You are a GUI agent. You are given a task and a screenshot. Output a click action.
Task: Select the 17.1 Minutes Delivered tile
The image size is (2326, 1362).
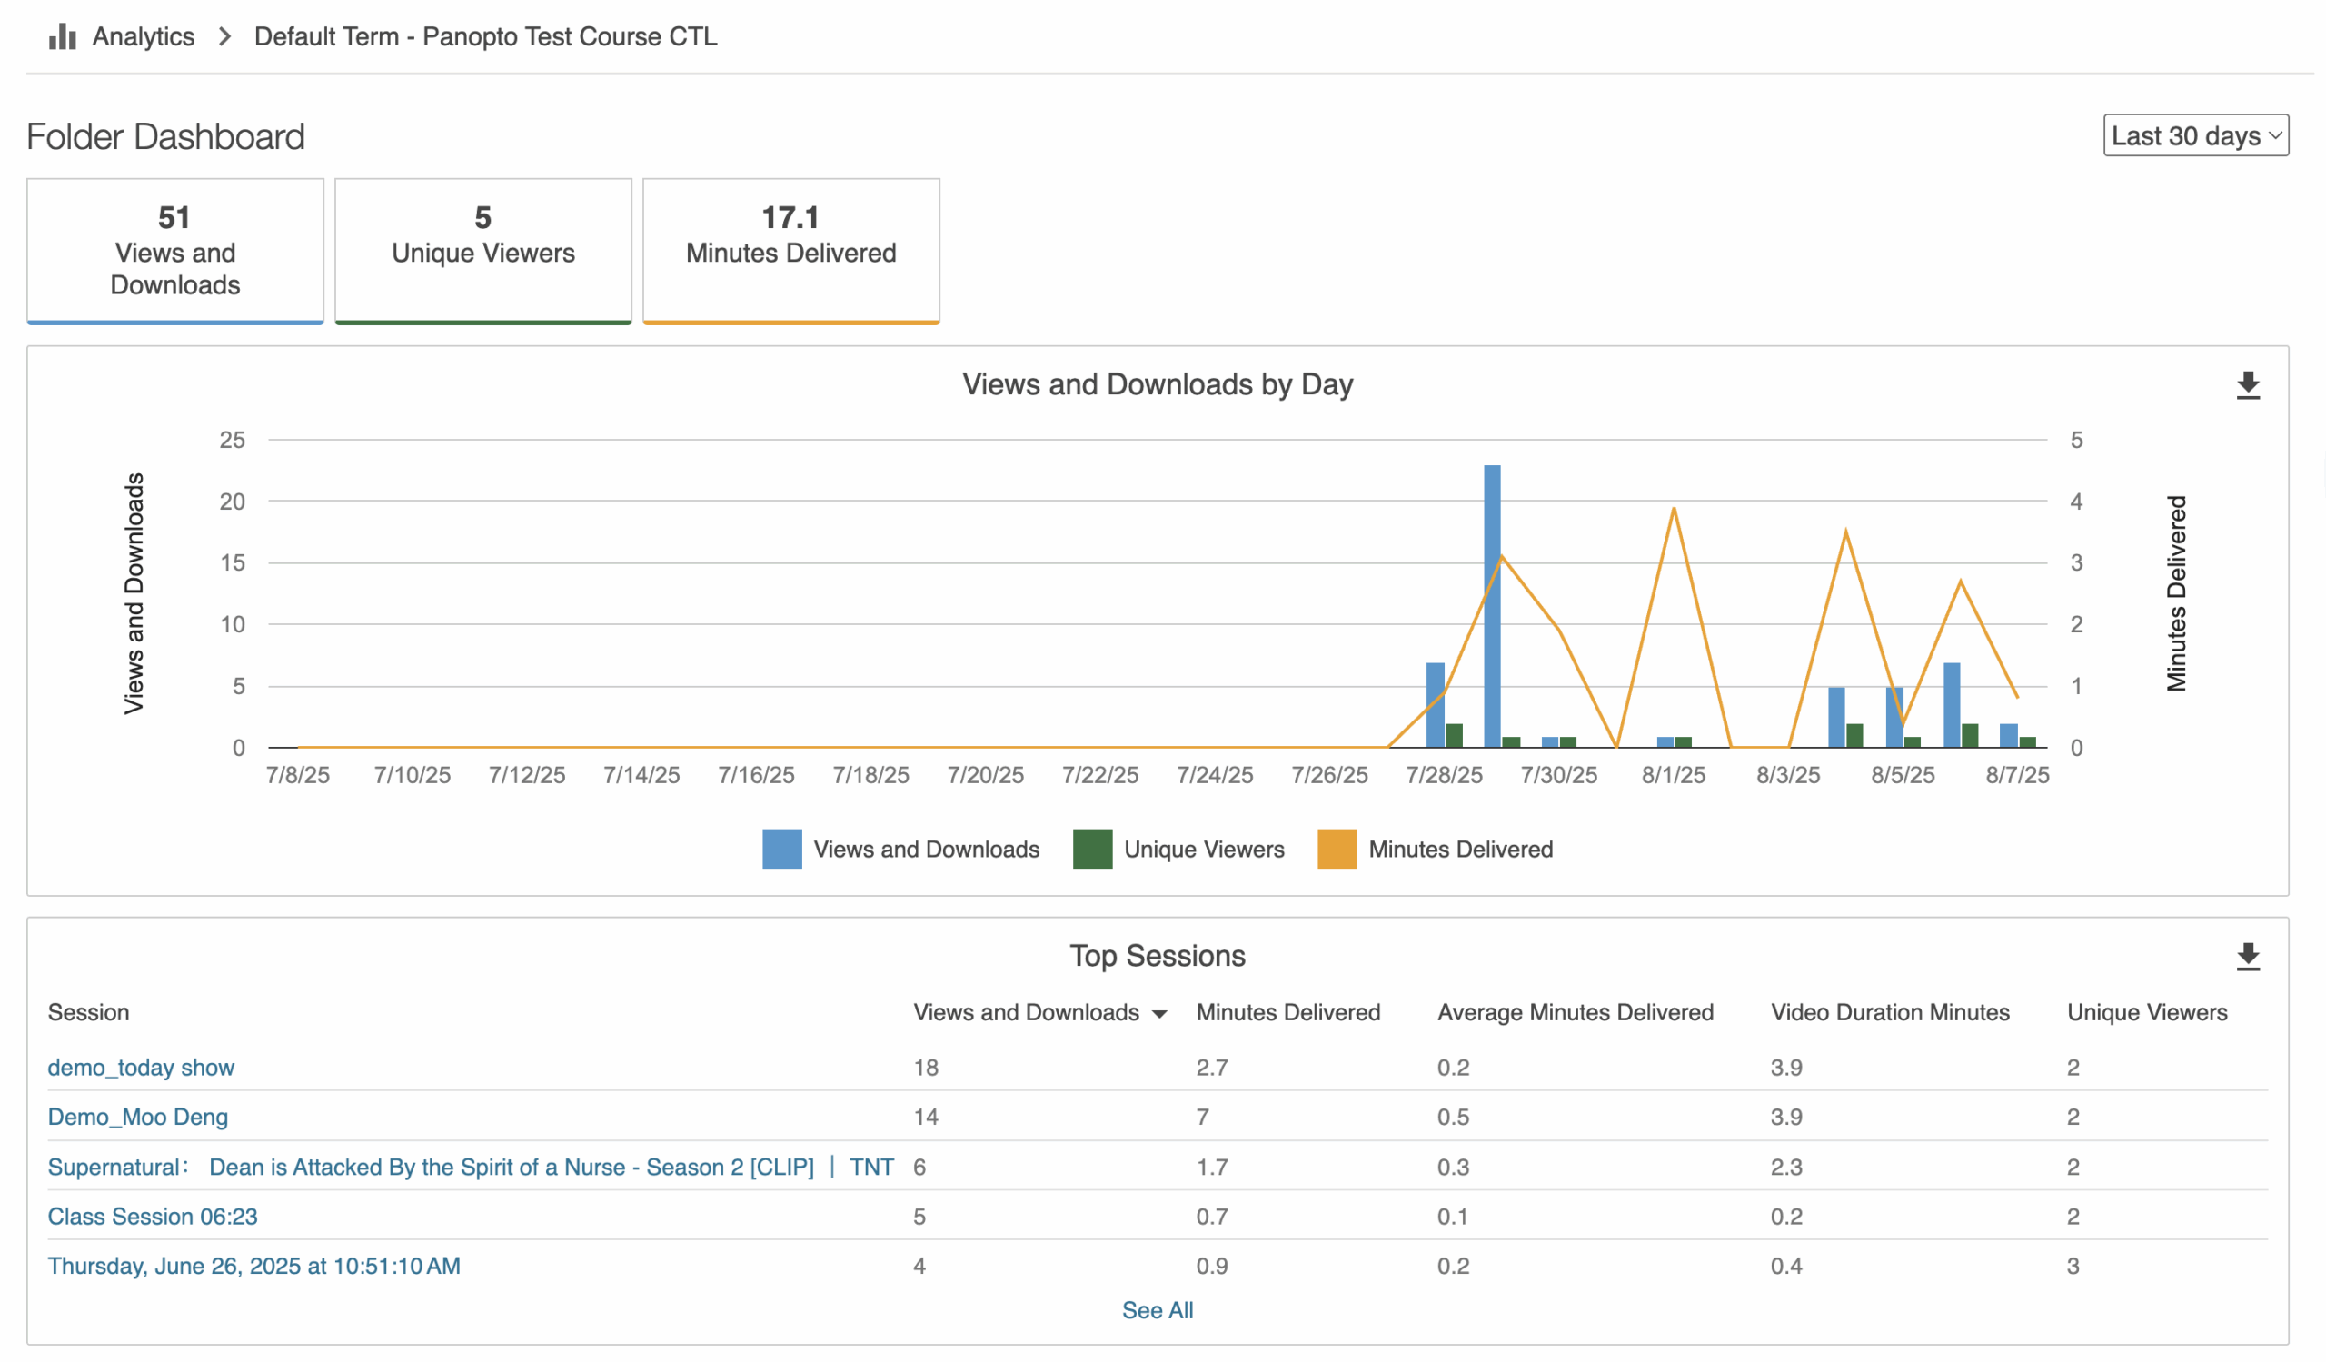pyautogui.click(x=791, y=250)
